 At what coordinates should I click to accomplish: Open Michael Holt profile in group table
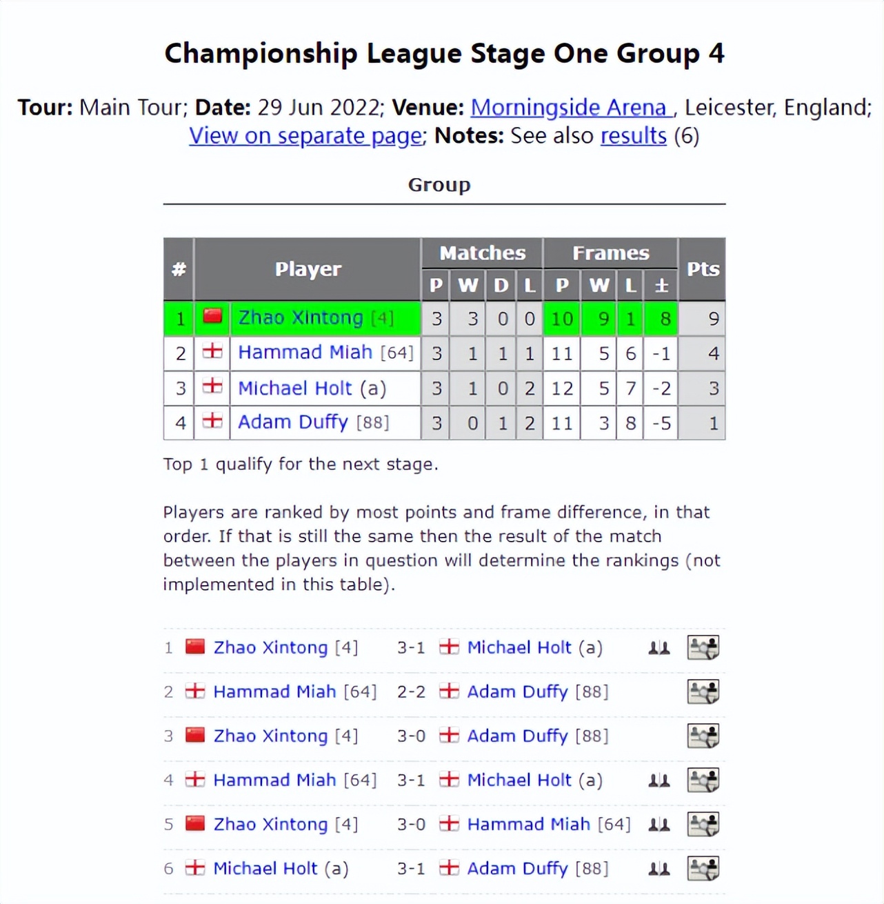click(x=294, y=389)
